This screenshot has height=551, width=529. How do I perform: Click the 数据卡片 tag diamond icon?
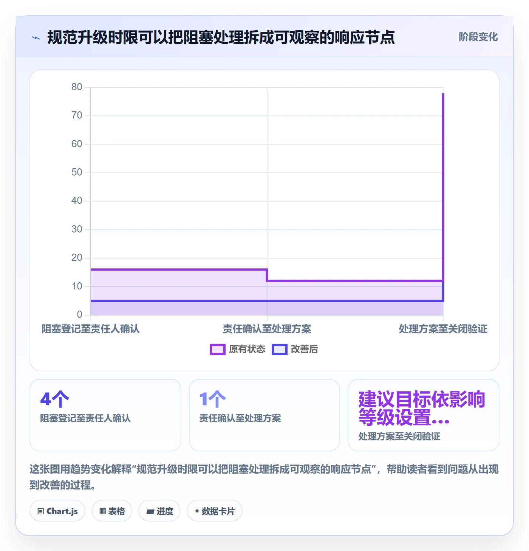[x=197, y=511]
